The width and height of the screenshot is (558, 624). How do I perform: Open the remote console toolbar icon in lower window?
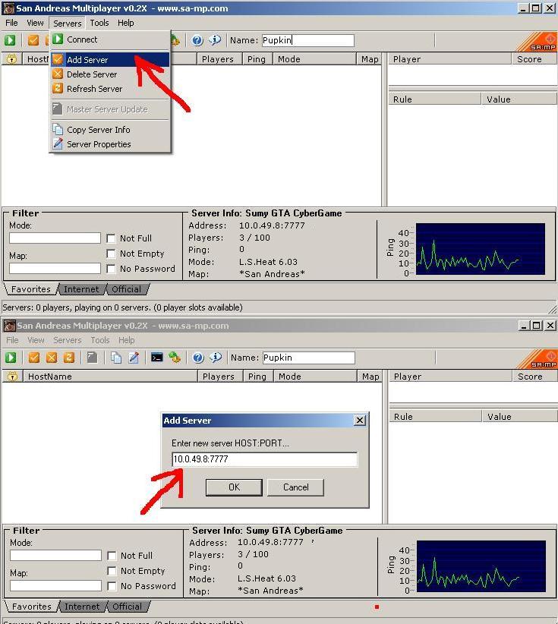pos(156,358)
